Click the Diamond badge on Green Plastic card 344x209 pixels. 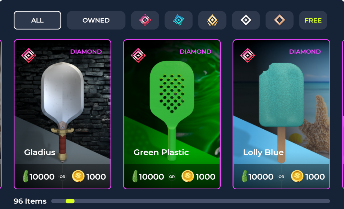[x=138, y=55]
